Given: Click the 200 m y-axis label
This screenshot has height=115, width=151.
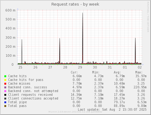Looking at the screenshot, I should coord(10,46).
